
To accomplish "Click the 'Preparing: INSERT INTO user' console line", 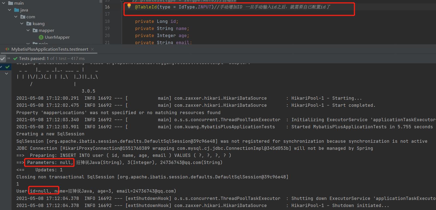I will (124, 155).
